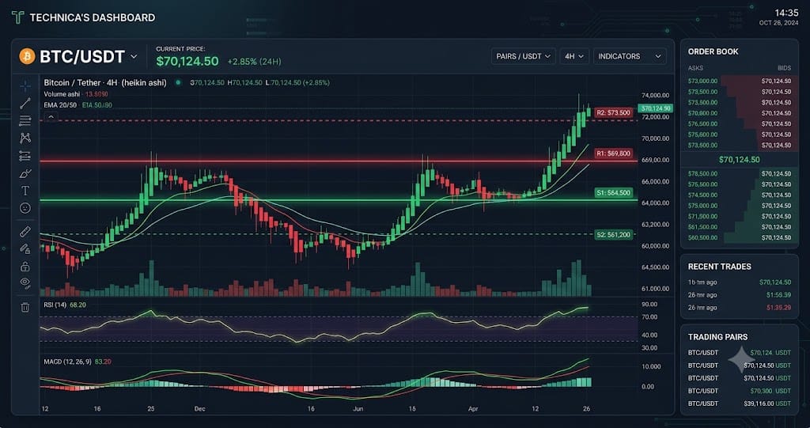Click the order book mid price $70,124.50

[740, 160]
